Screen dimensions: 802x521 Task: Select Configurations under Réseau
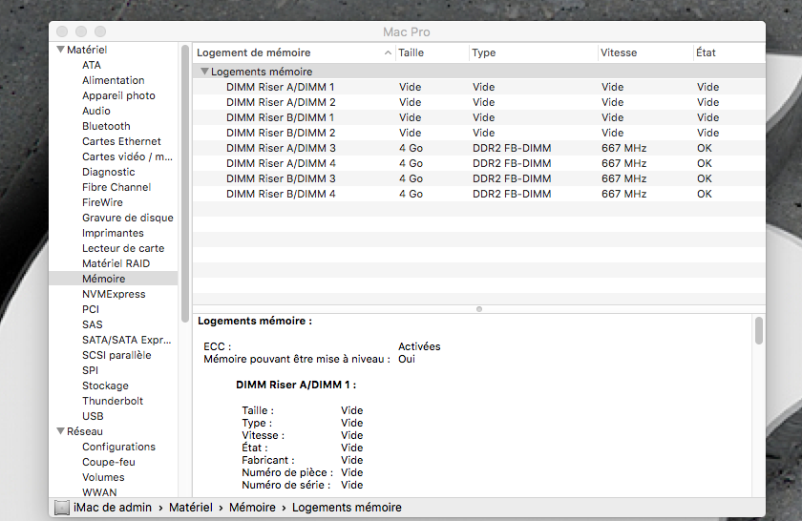[x=118, y=447]
